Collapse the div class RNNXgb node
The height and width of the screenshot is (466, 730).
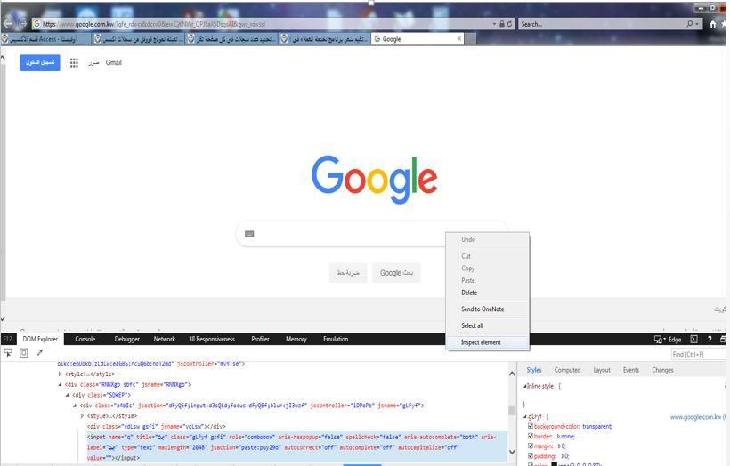[x=60, y=384]
